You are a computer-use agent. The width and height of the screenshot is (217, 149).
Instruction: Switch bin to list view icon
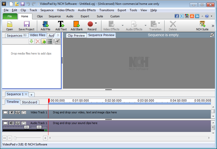tap(50, 41)
